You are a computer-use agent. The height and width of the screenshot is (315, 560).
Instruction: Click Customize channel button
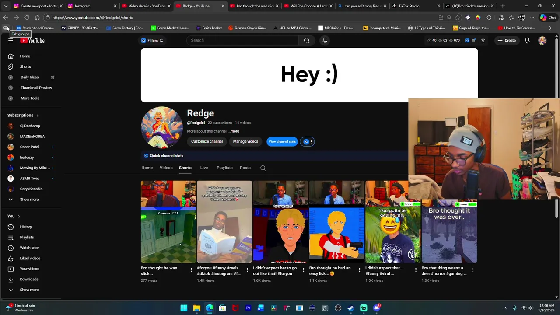tap(206, 141)
